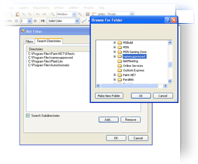Expand the Paint.NET folder node
The height and width of the screenshot is (164, 198).
click(x=115, y=75)
